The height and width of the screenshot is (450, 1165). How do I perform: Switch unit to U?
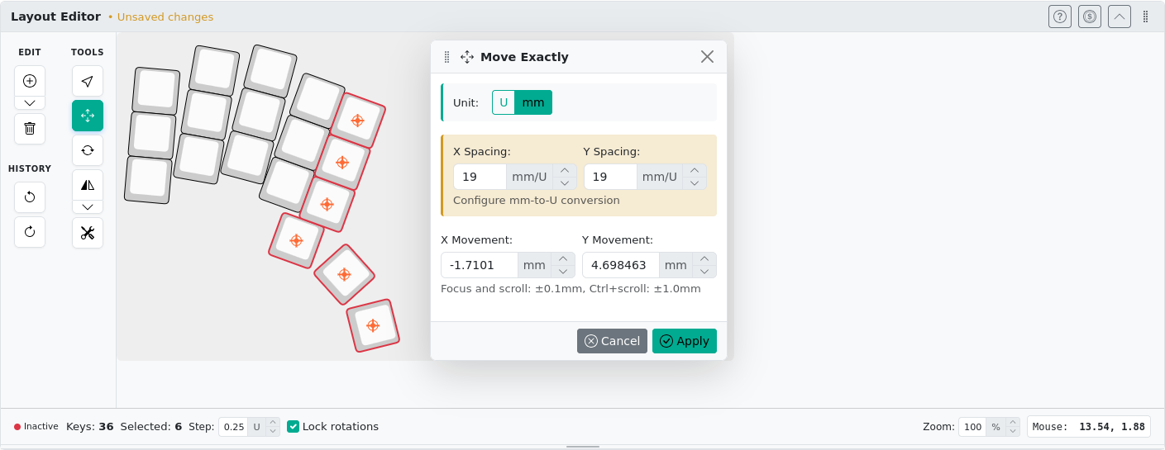pyautogui.click(x=504, y=102)
